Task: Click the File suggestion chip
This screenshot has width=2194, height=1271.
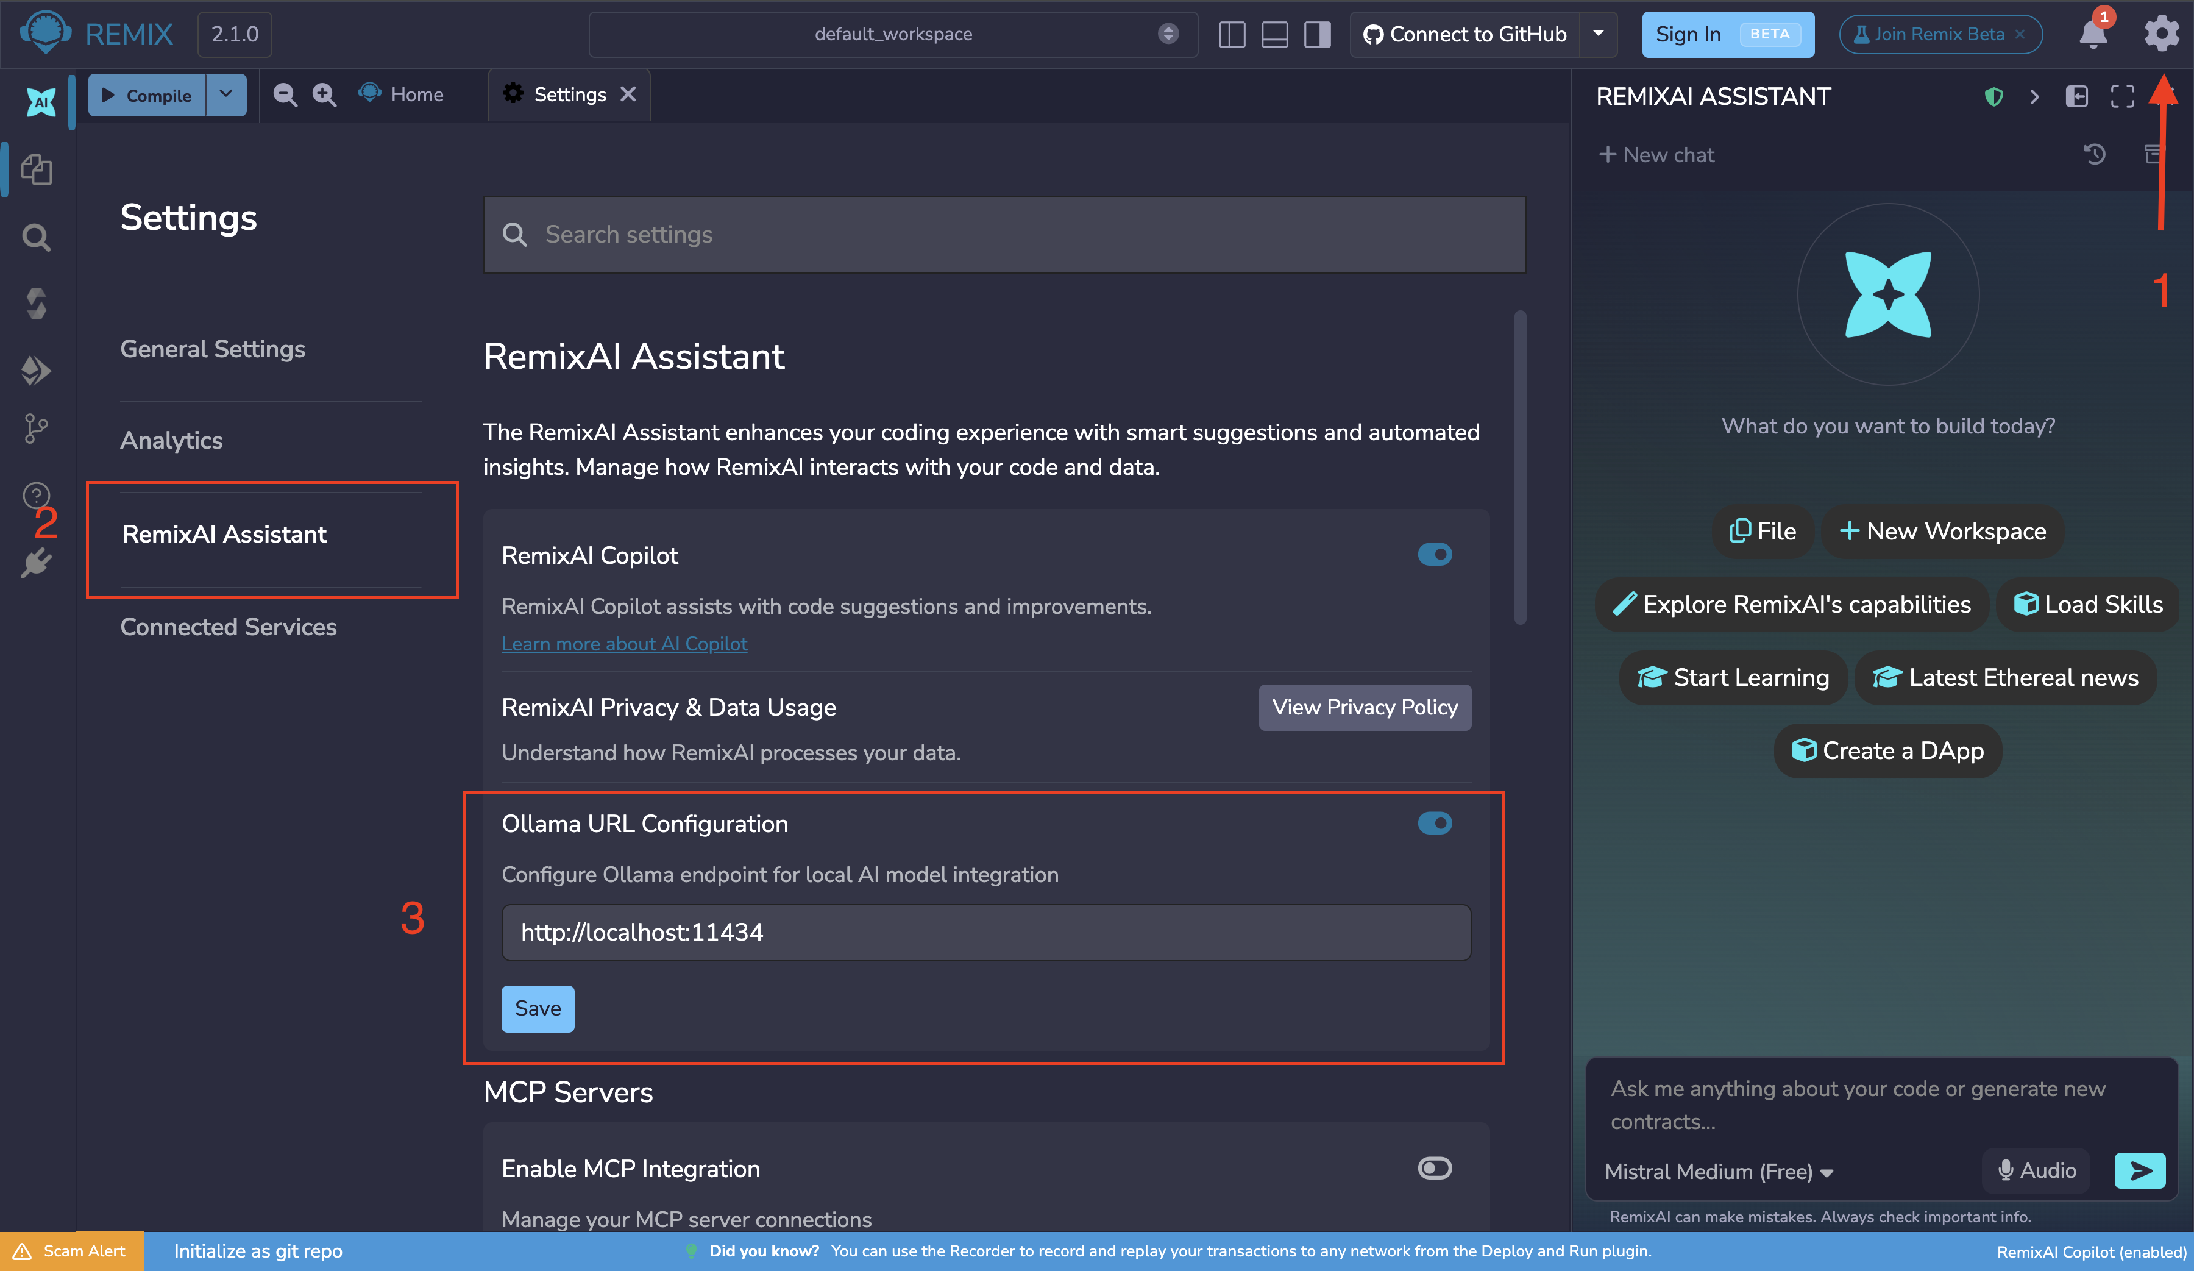Action: (x=1762, y=531)
